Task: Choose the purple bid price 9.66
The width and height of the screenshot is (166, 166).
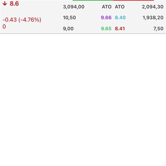Action: click(x=106, y=18)
